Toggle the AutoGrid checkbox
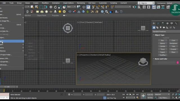 162,38
